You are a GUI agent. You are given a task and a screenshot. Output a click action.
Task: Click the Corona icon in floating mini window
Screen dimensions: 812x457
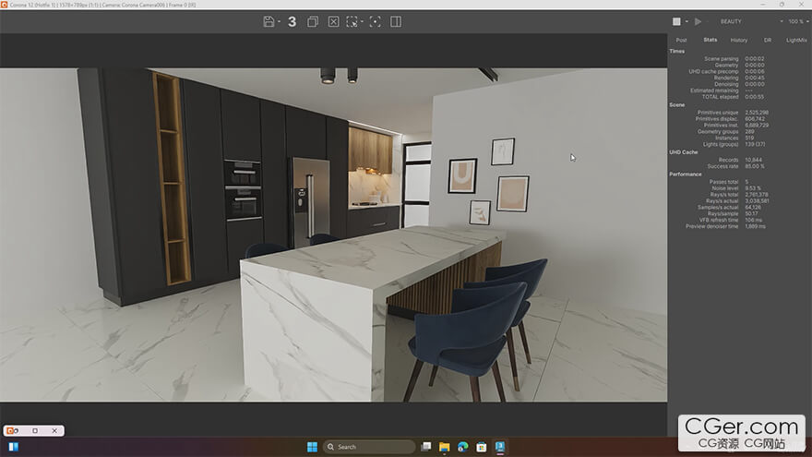12,430
